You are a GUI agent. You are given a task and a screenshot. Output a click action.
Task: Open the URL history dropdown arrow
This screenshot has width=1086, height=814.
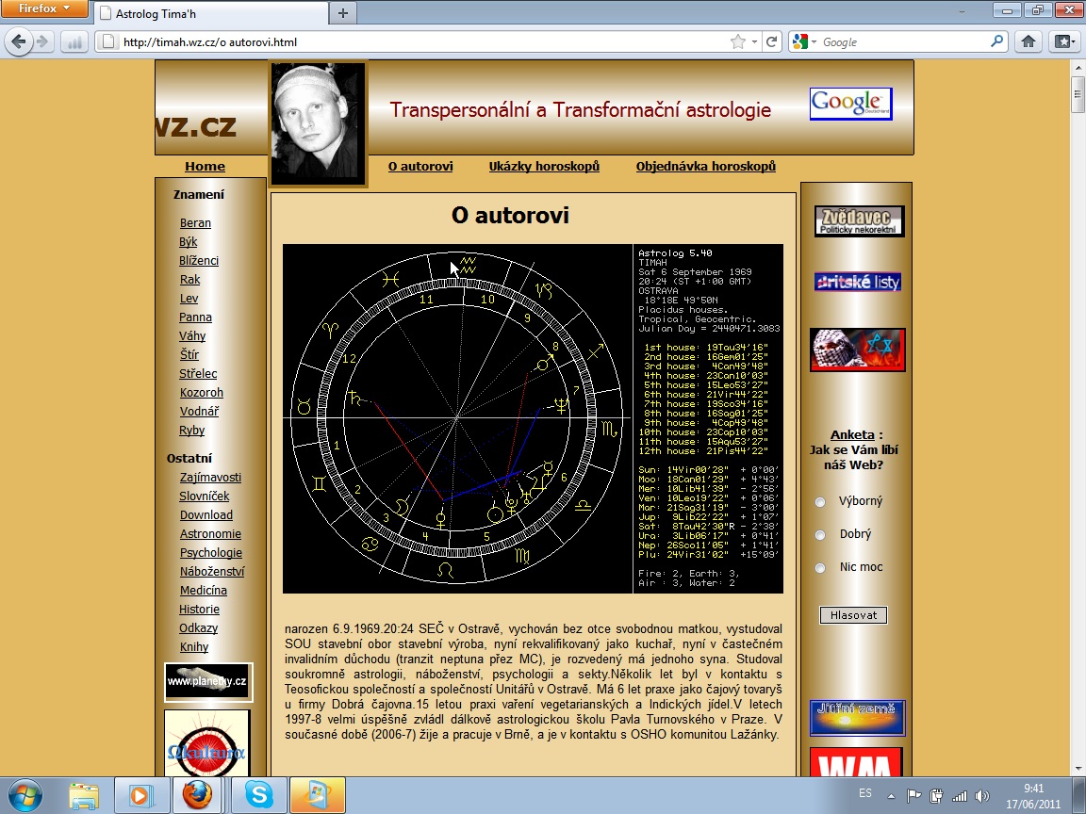(754, 42)
